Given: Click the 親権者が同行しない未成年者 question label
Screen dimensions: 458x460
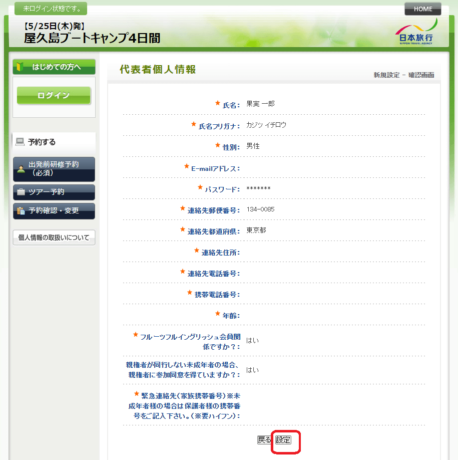Looking at the screenshot, I should pyautogui.click(x=183, y=370).
